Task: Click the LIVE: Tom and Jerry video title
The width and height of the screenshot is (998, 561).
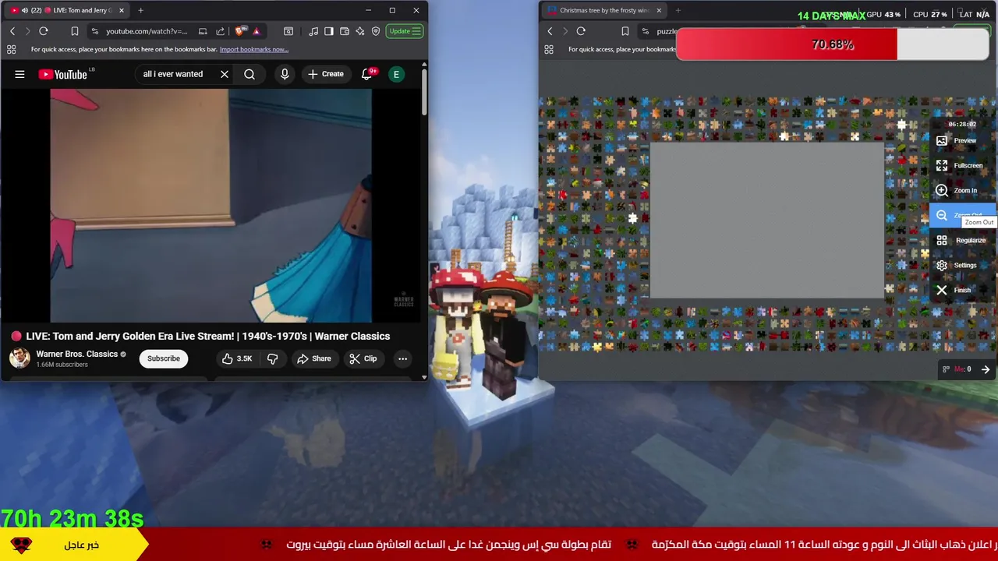Action: 208,336
